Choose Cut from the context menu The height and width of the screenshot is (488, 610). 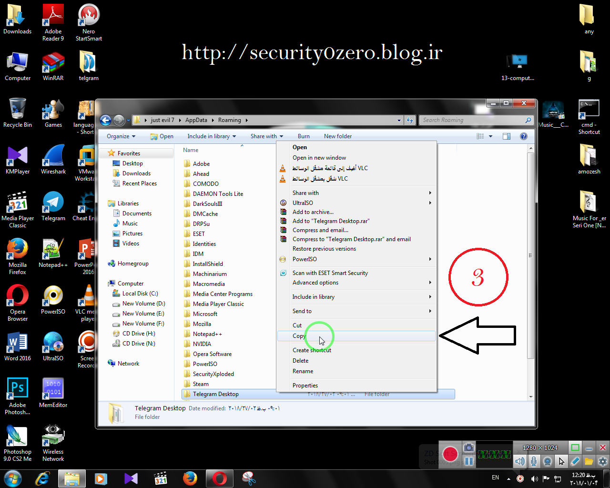click(356, 325)
